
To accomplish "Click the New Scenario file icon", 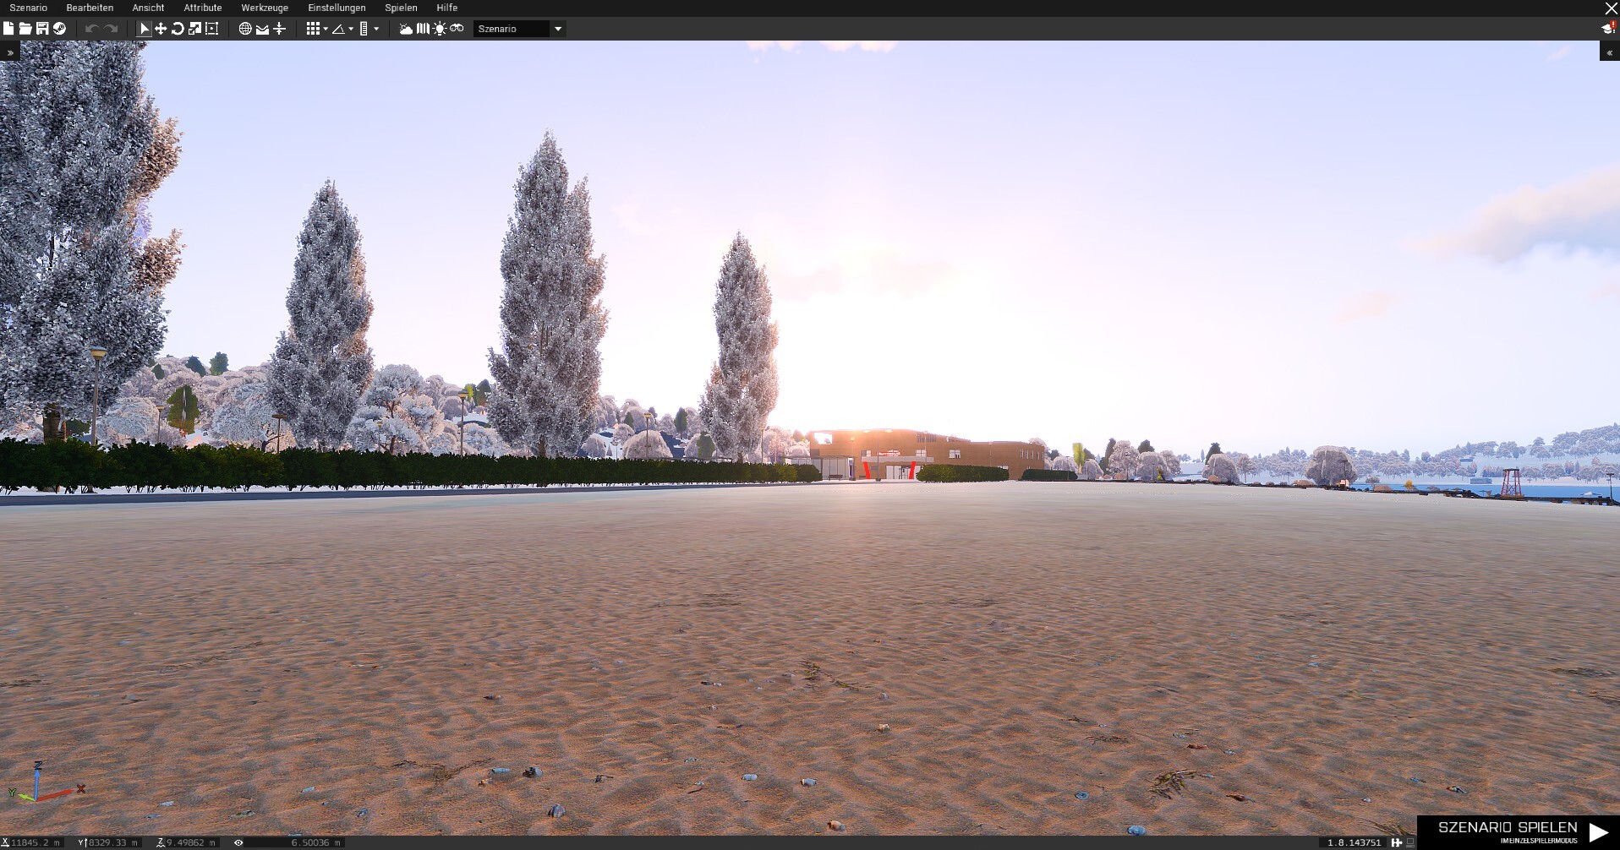I will coord(8,29).
